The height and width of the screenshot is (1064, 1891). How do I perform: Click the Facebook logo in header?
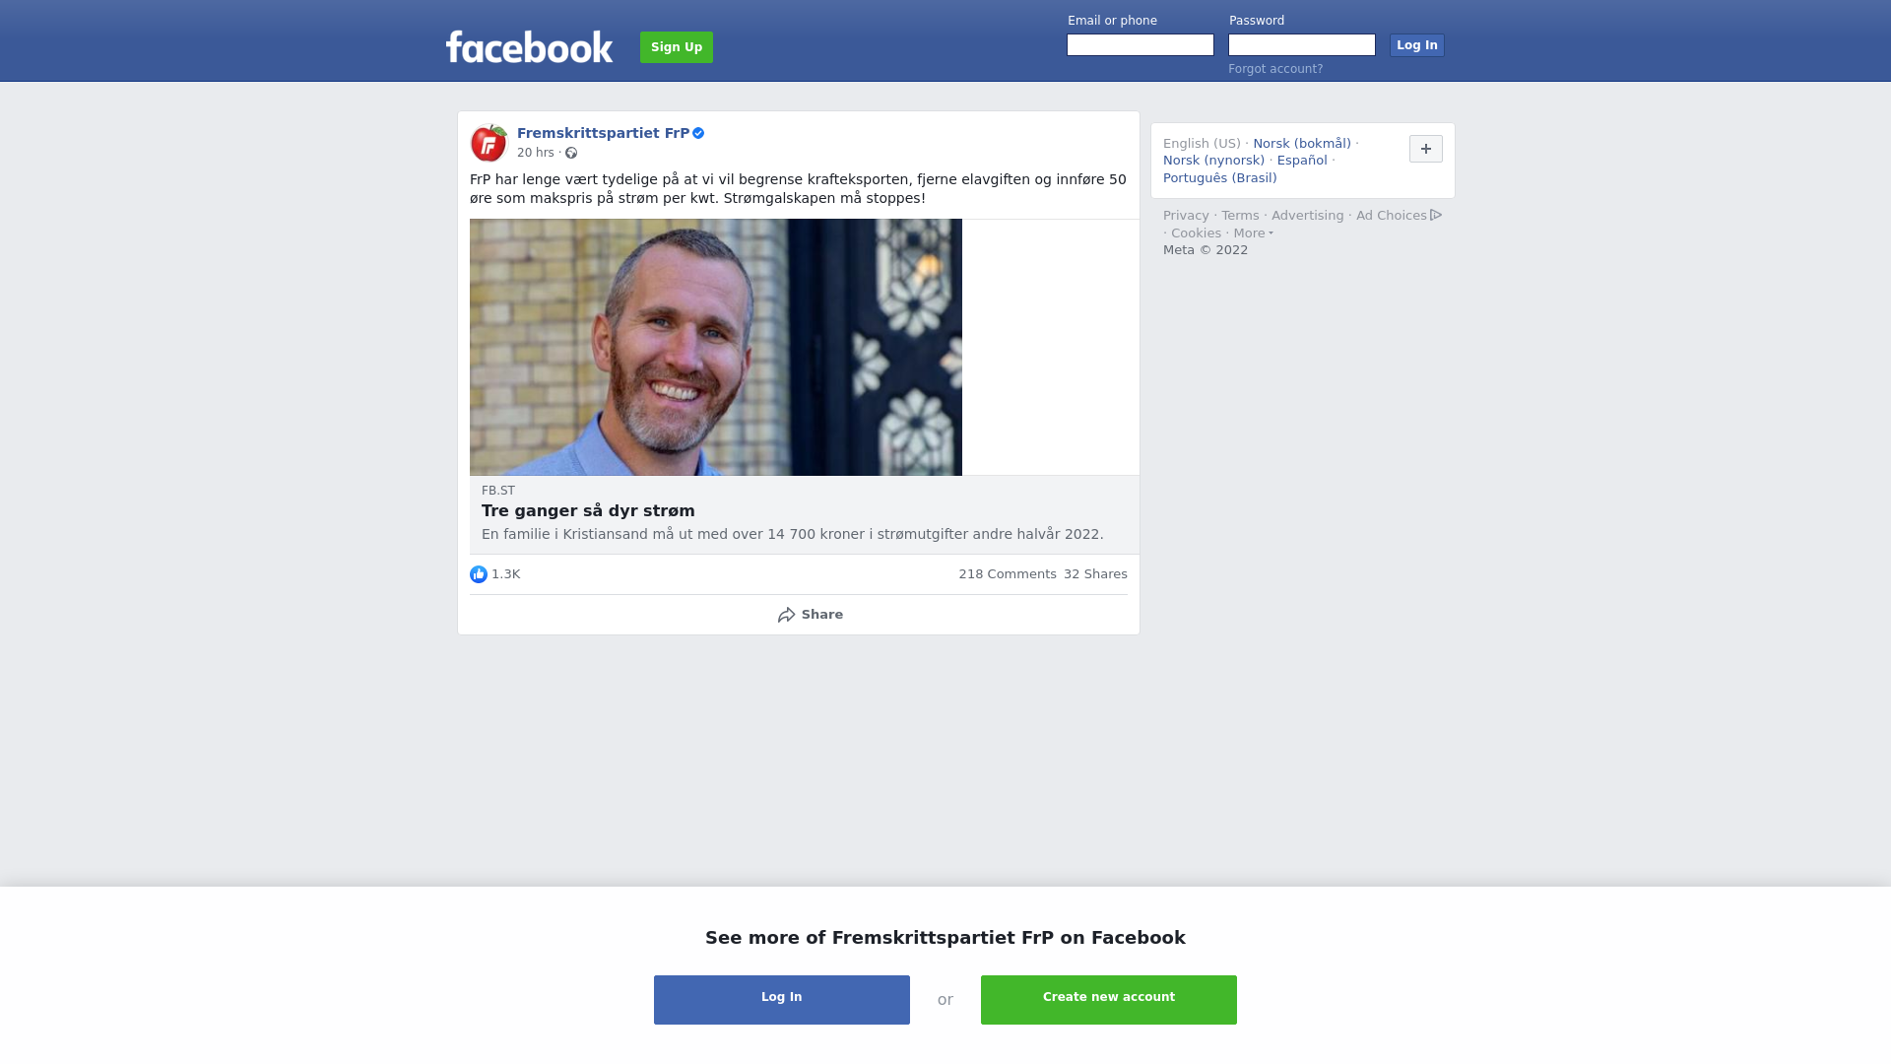coord(529,46)
